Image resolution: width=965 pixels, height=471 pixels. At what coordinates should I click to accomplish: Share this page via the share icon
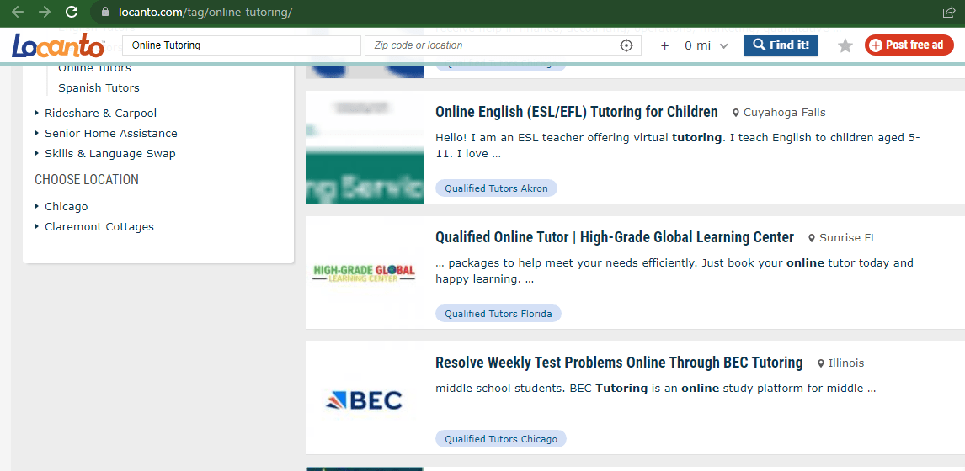(x=948, y=13)
